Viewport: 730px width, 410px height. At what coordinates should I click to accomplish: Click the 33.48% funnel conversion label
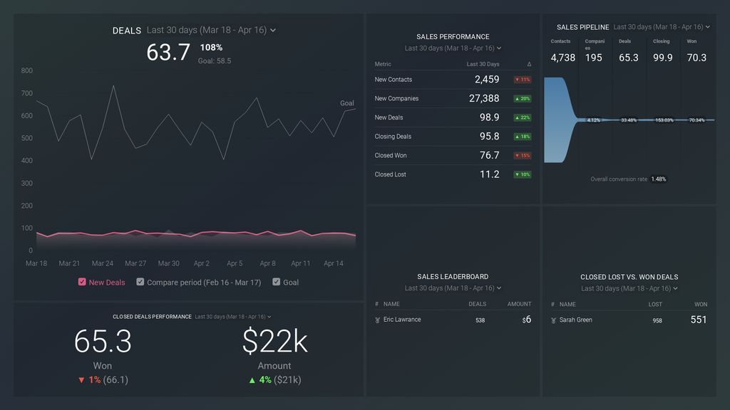[629, 120]
